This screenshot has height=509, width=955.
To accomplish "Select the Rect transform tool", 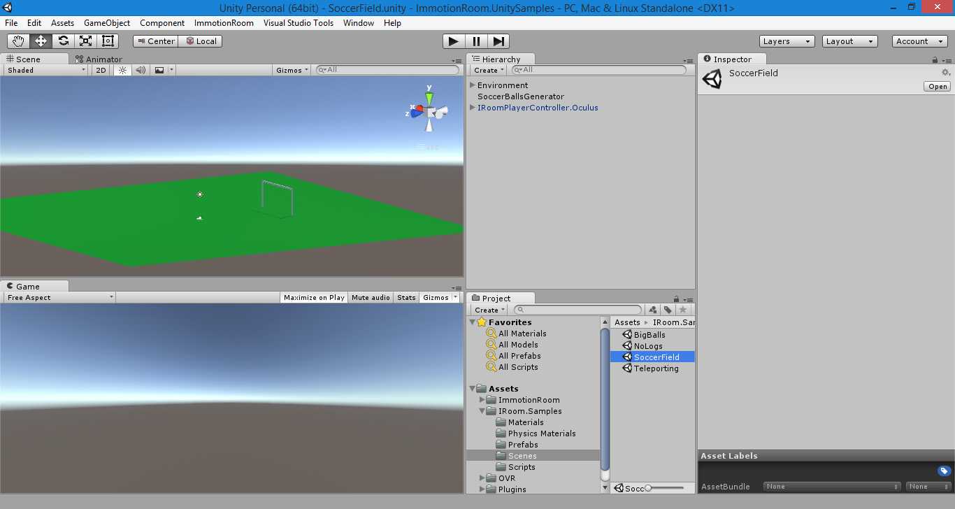I will click(108, 41).
